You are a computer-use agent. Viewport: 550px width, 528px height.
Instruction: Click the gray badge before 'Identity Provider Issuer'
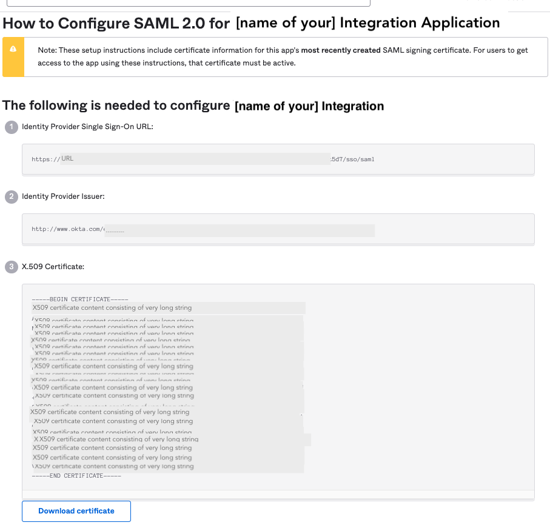point(10,196)
